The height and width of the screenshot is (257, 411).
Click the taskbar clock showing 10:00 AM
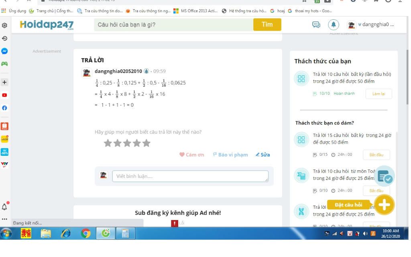click(x=391, y=233)
